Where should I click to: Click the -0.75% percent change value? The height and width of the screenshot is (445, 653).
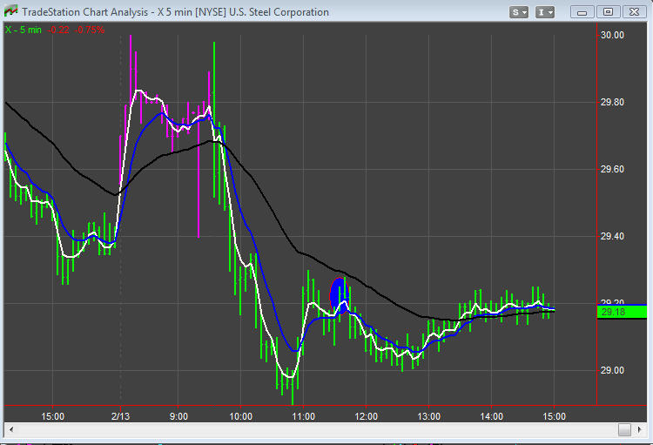point(90,30)
